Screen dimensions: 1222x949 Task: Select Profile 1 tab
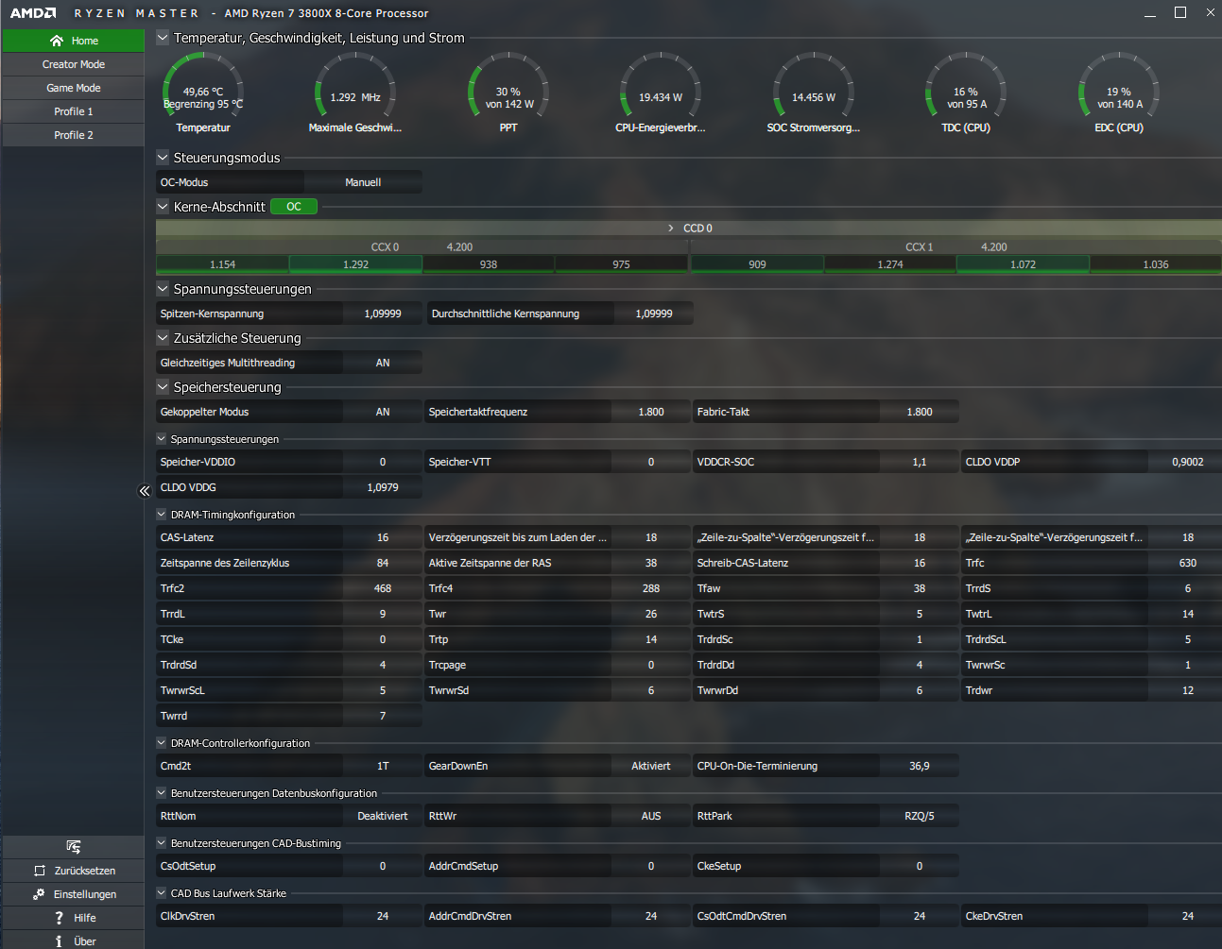click(73, 111)
